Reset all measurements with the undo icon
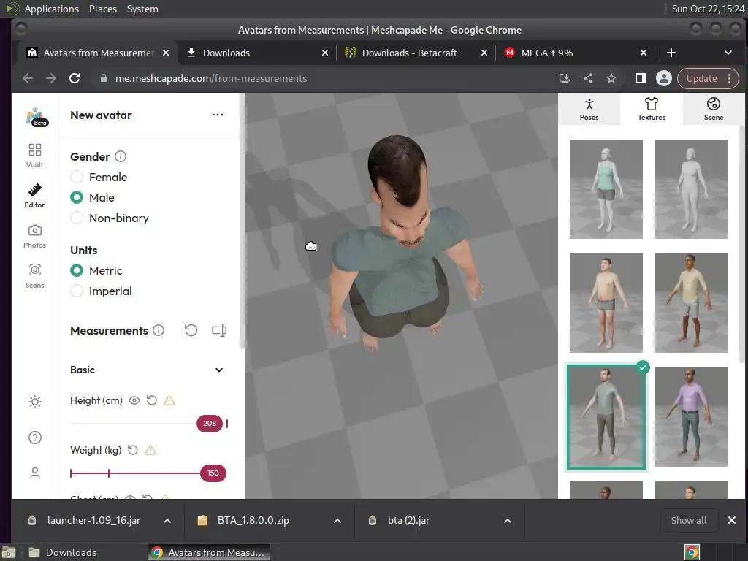The image size is (748, 561). (x=191, y=330)
